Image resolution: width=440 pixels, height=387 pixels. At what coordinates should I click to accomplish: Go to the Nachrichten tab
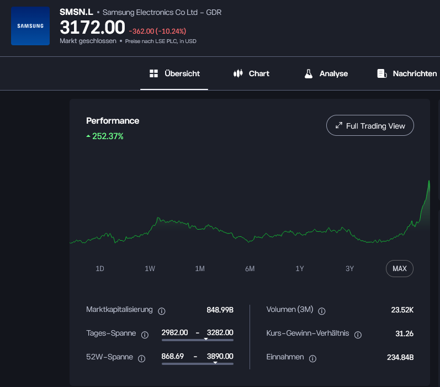407,73
